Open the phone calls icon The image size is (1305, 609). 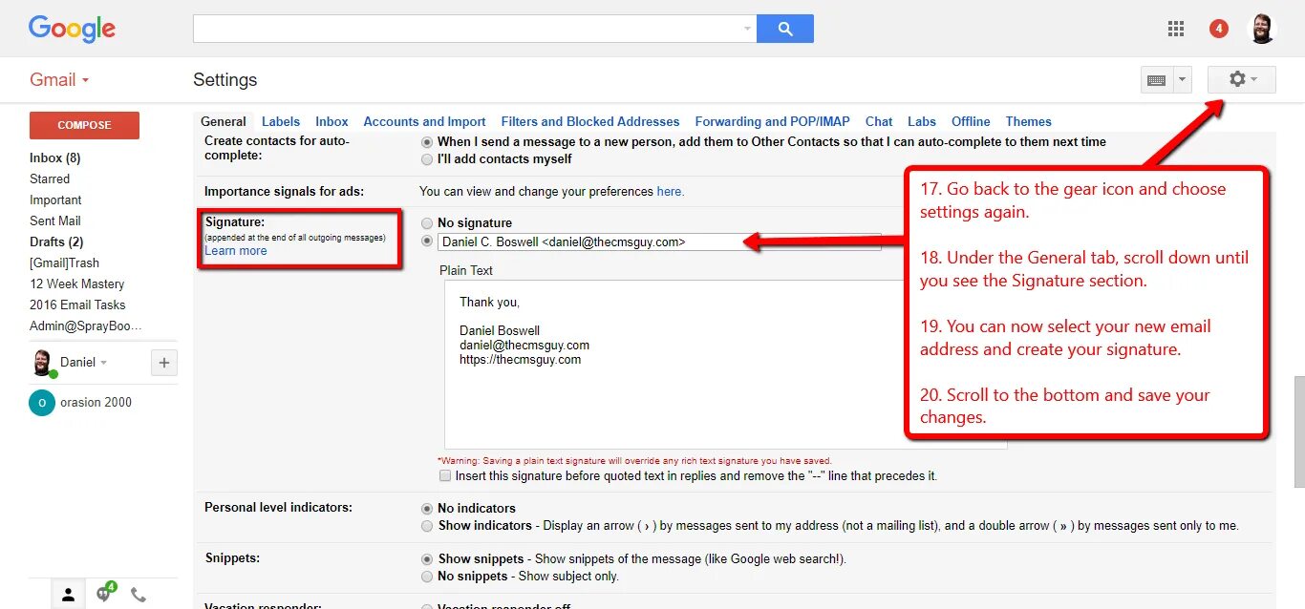point(139,595)
